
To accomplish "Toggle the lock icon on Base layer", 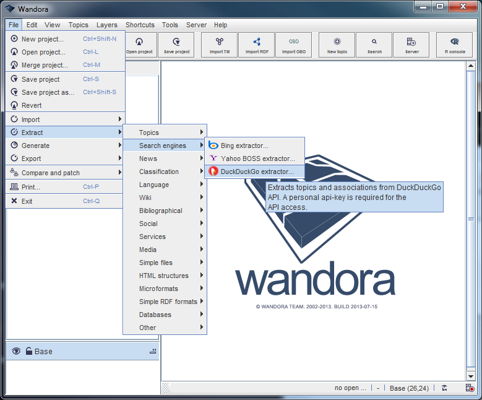I will tap(28, 351).
